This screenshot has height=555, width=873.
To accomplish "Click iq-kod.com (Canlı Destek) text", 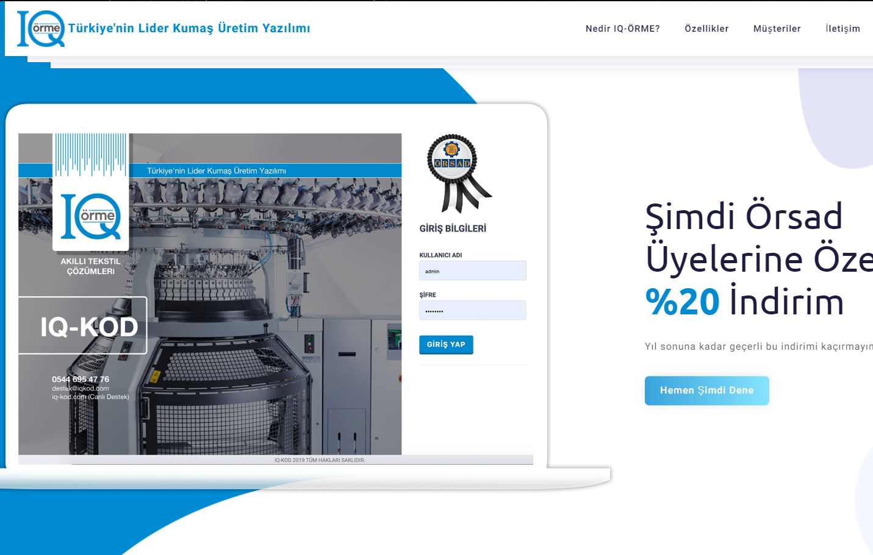I will (90, 397).
